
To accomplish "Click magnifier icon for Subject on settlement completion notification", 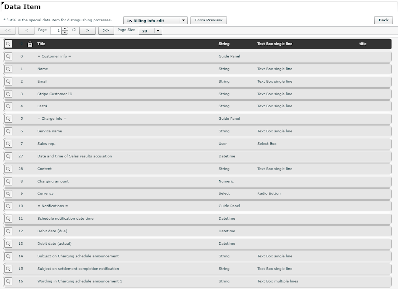I will [x=8, y=269].
